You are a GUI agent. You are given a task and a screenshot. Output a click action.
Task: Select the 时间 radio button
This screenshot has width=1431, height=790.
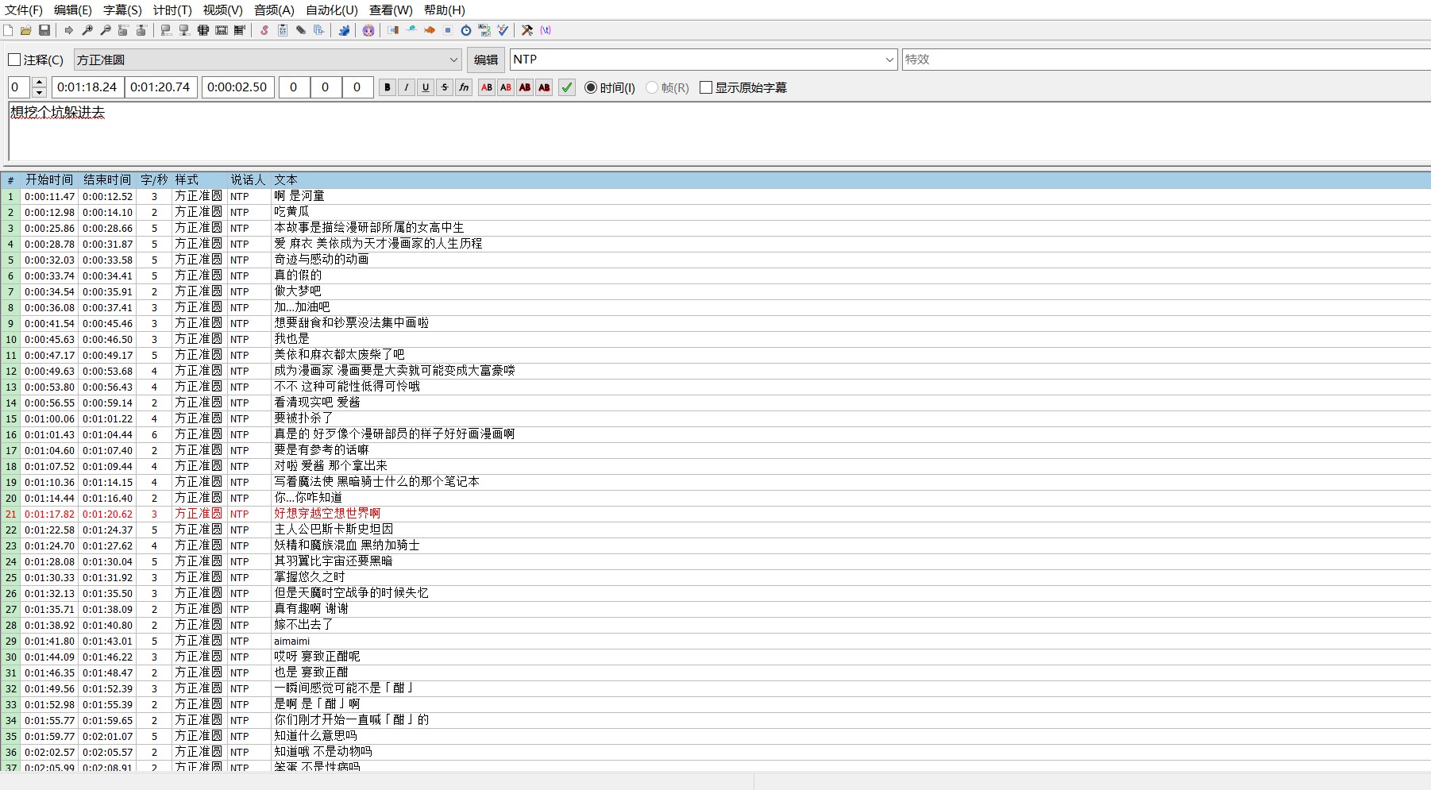(591, 87)
